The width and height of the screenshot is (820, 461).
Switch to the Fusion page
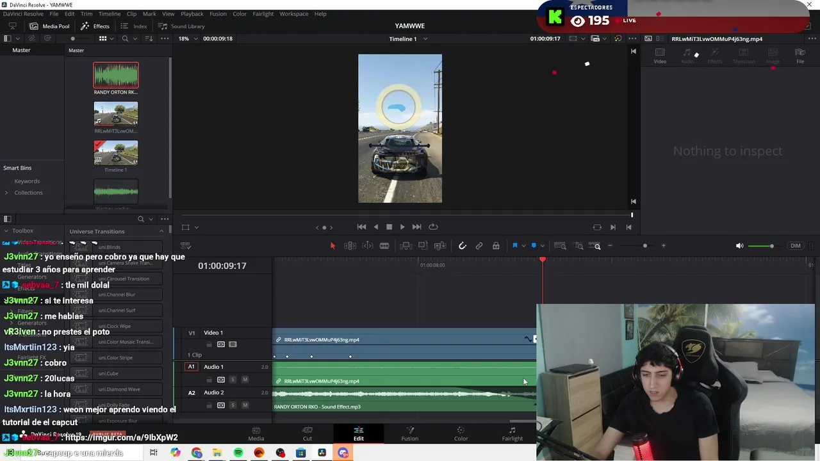pyautogui.click(x=410, y=433)
